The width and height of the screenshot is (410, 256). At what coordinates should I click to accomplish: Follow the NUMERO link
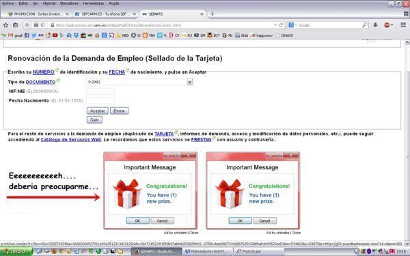coord(44,72)
